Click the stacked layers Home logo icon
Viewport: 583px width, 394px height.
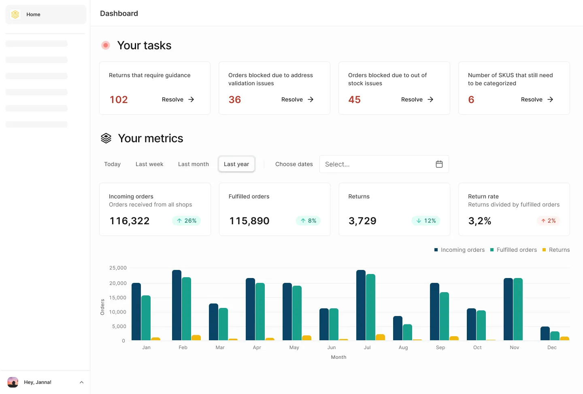[15, 15]
